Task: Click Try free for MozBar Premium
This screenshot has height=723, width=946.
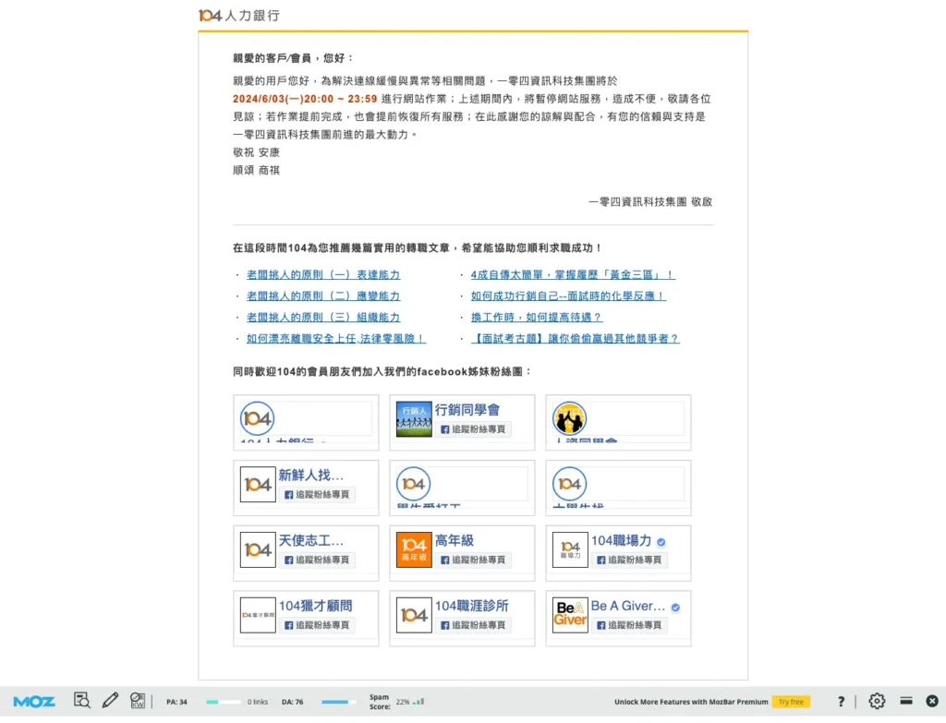Action: [791, 702]
